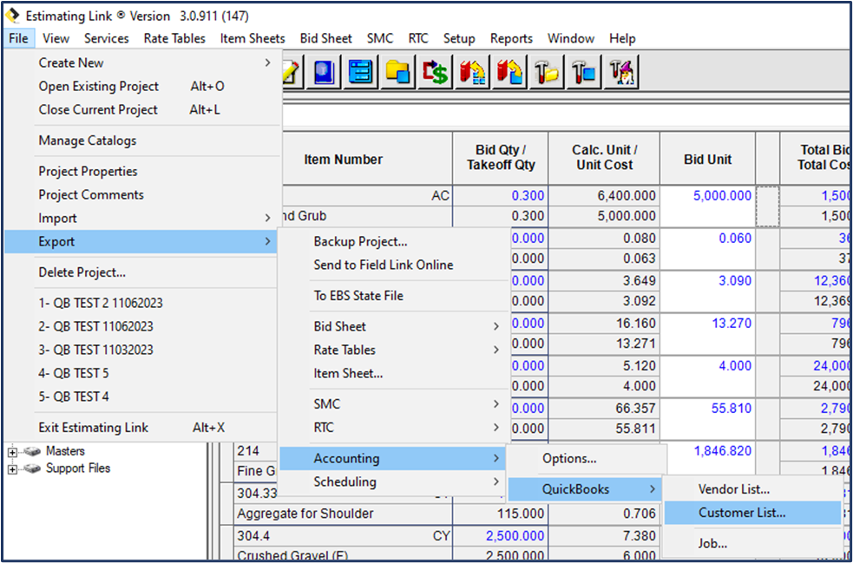Open the Scheduling submenu under Export
Image resolution: width=853 pixels, height=563 pixels.
347,481
